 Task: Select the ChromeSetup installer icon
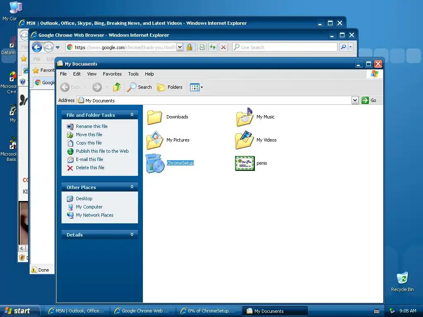(155, 163)
